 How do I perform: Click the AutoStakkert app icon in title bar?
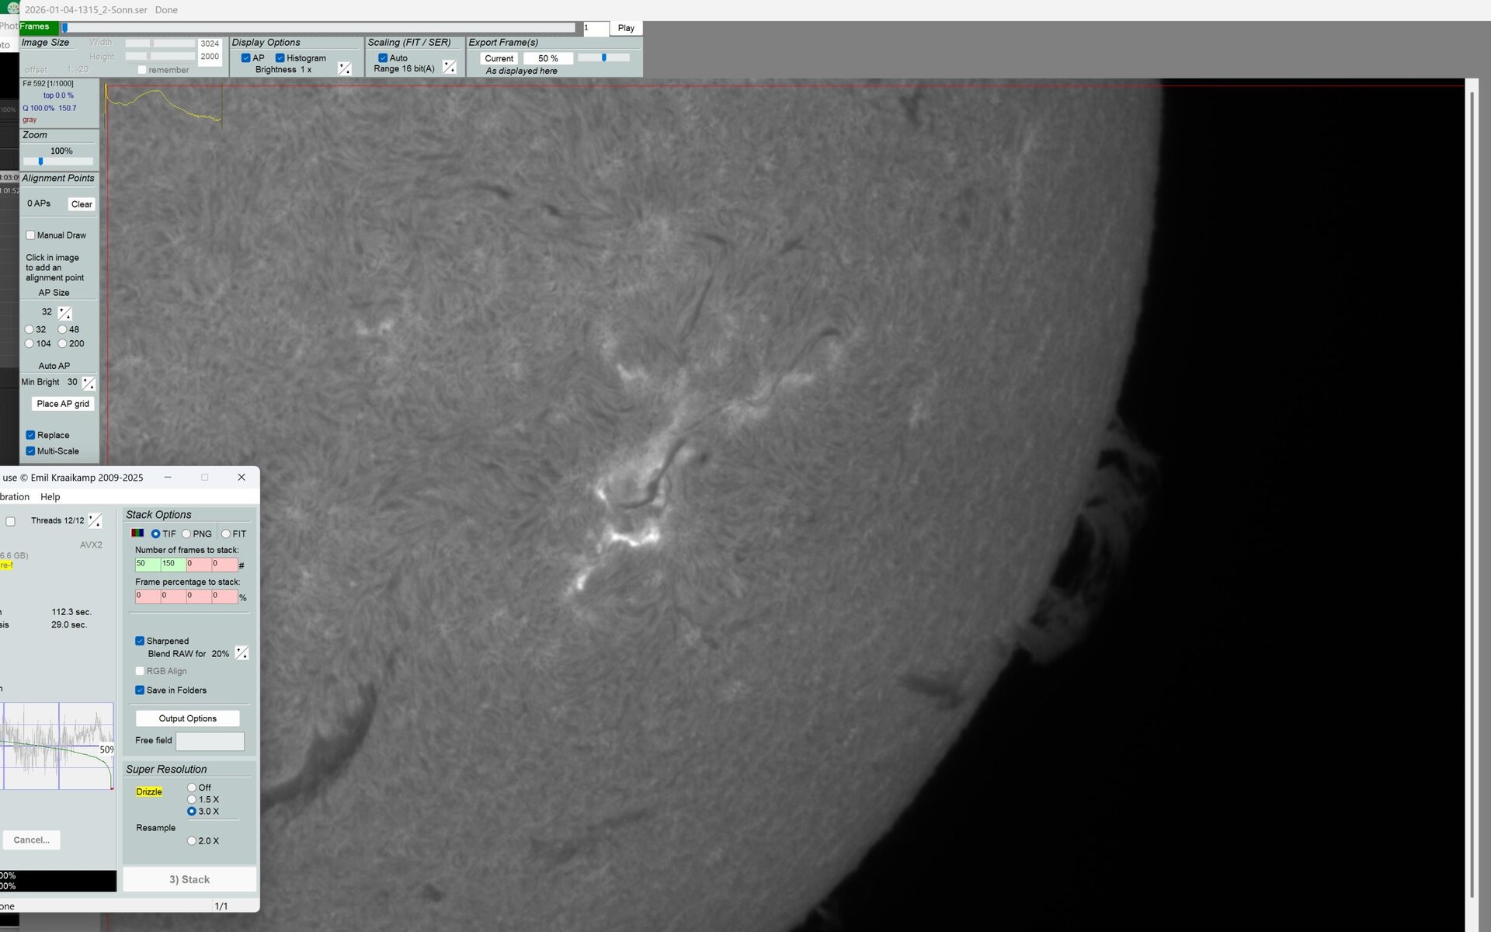click(x=12, y=8)
